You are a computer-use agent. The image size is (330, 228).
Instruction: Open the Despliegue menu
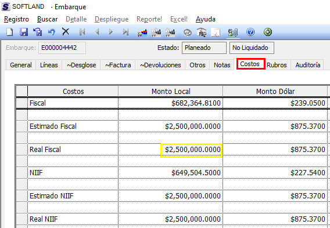(112, 19)
